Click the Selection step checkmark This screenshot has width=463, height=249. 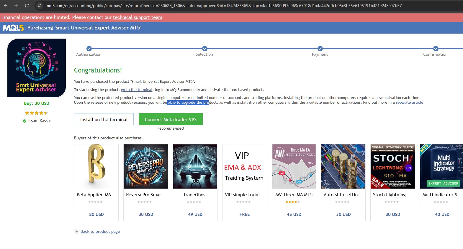[204, 49]
